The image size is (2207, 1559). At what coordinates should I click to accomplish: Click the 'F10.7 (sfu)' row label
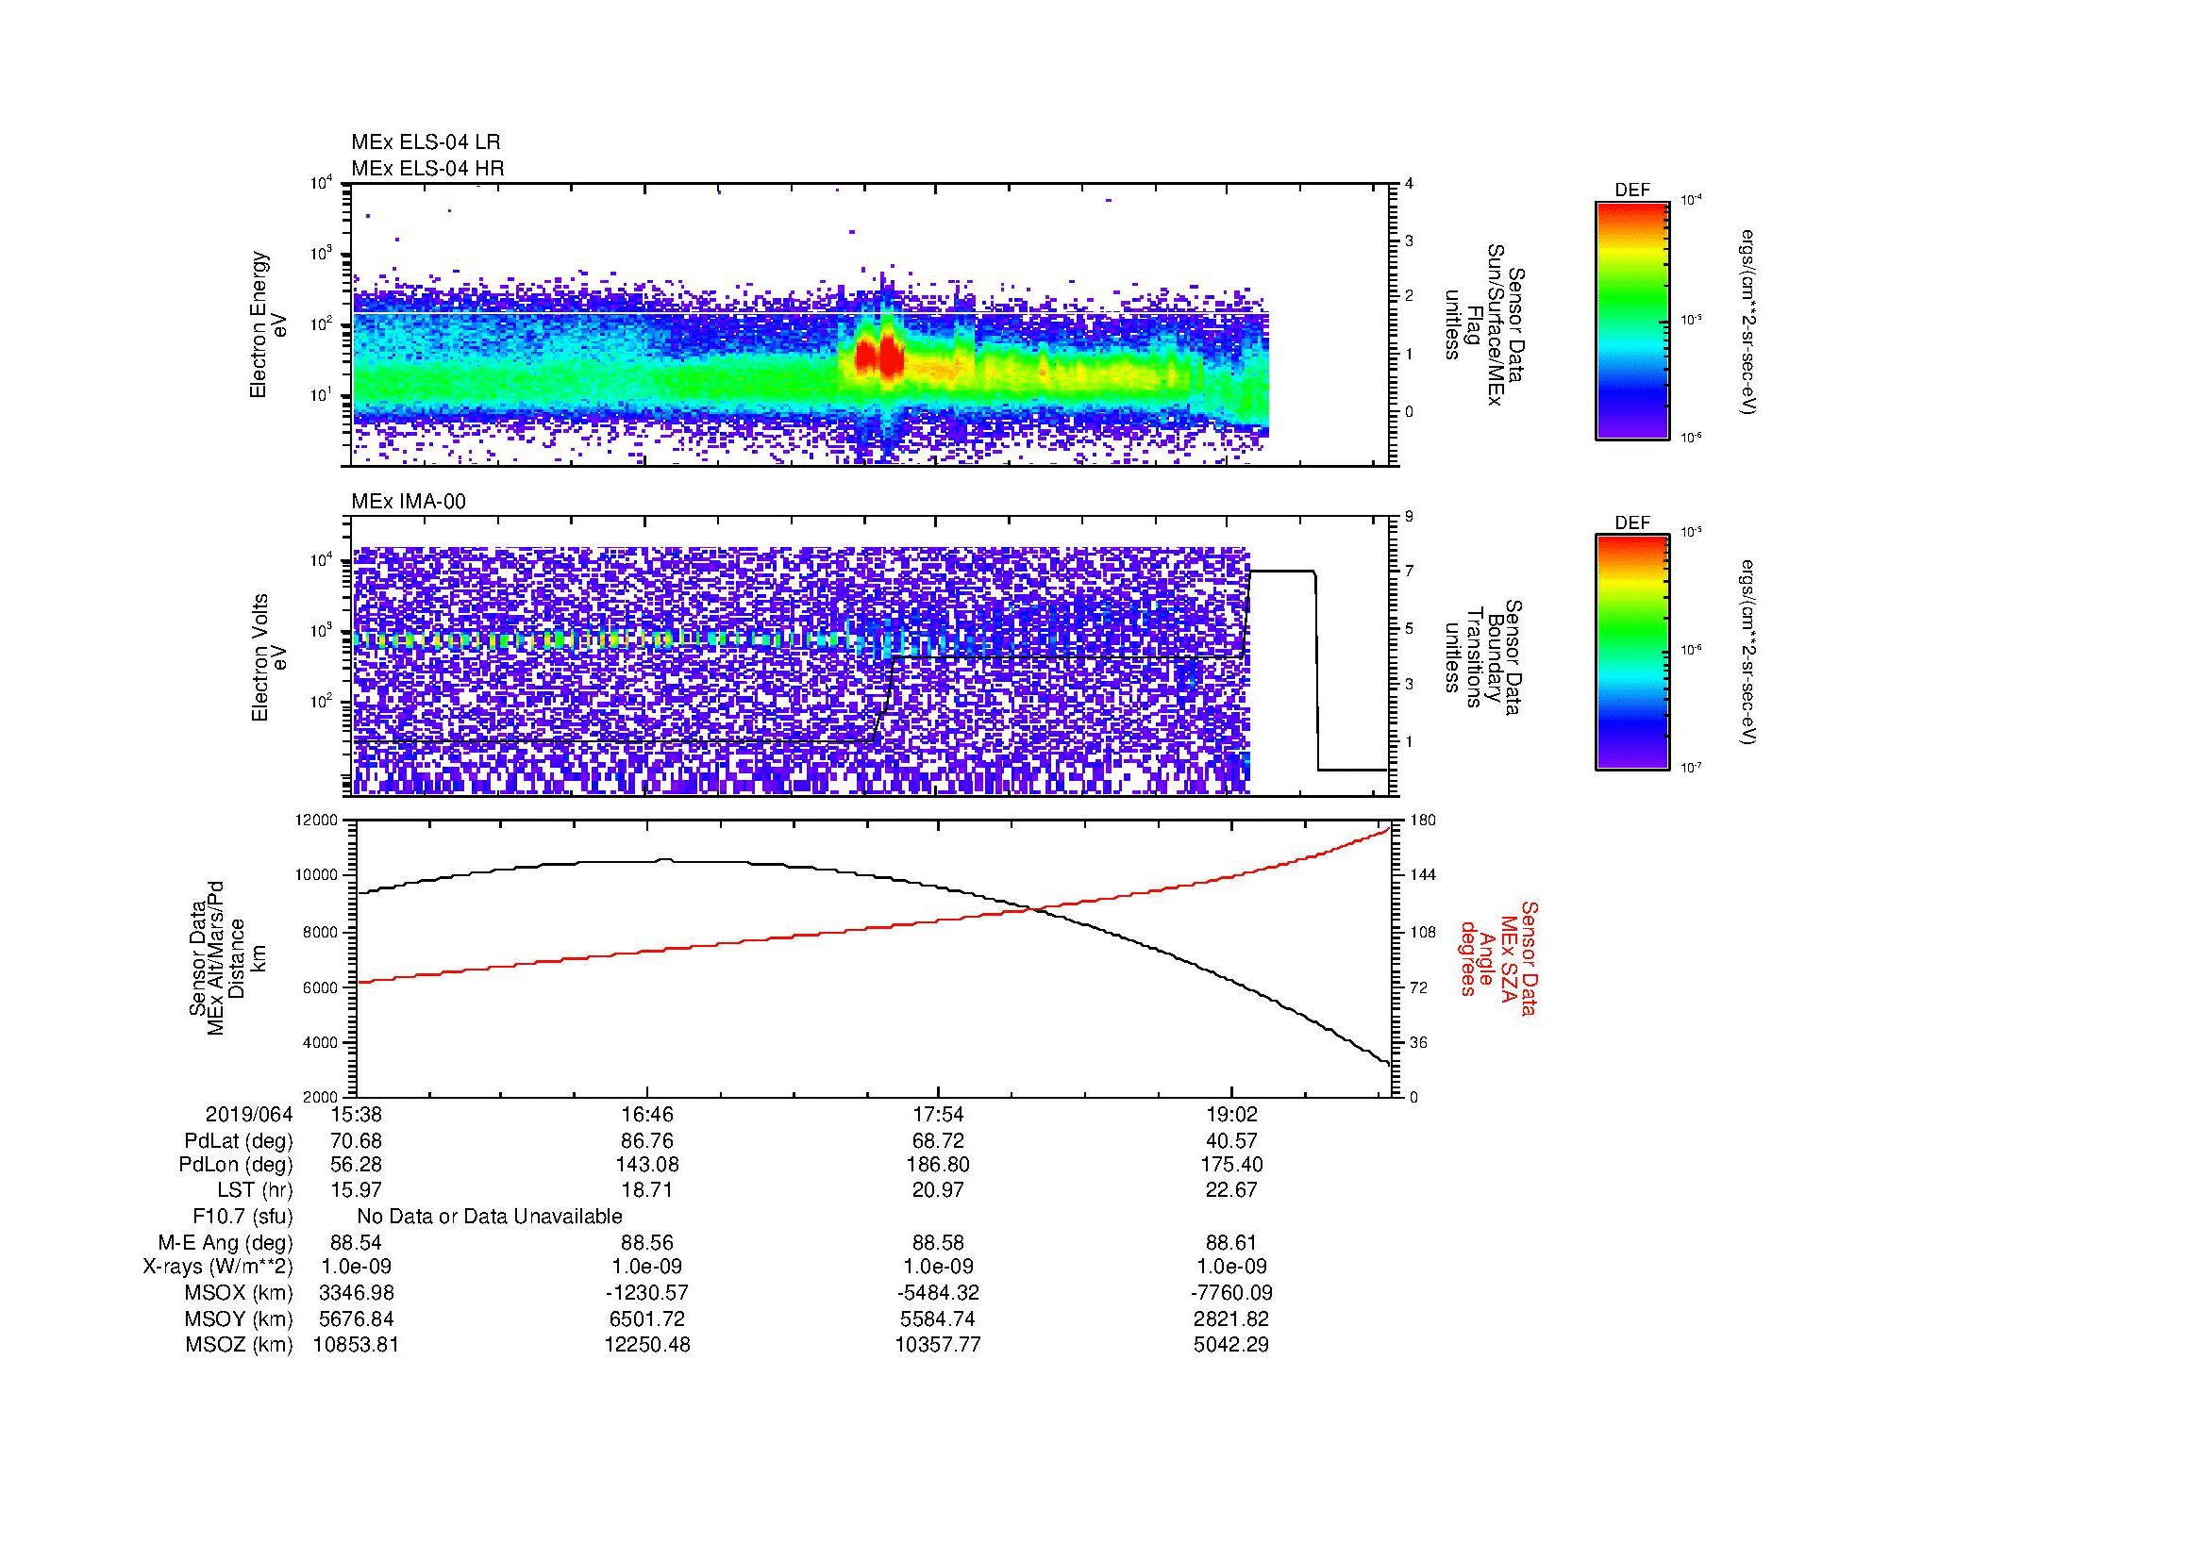point(242,1217)
